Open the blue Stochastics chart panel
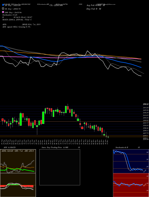Screen dimensions: 149x197 [131, 161]
